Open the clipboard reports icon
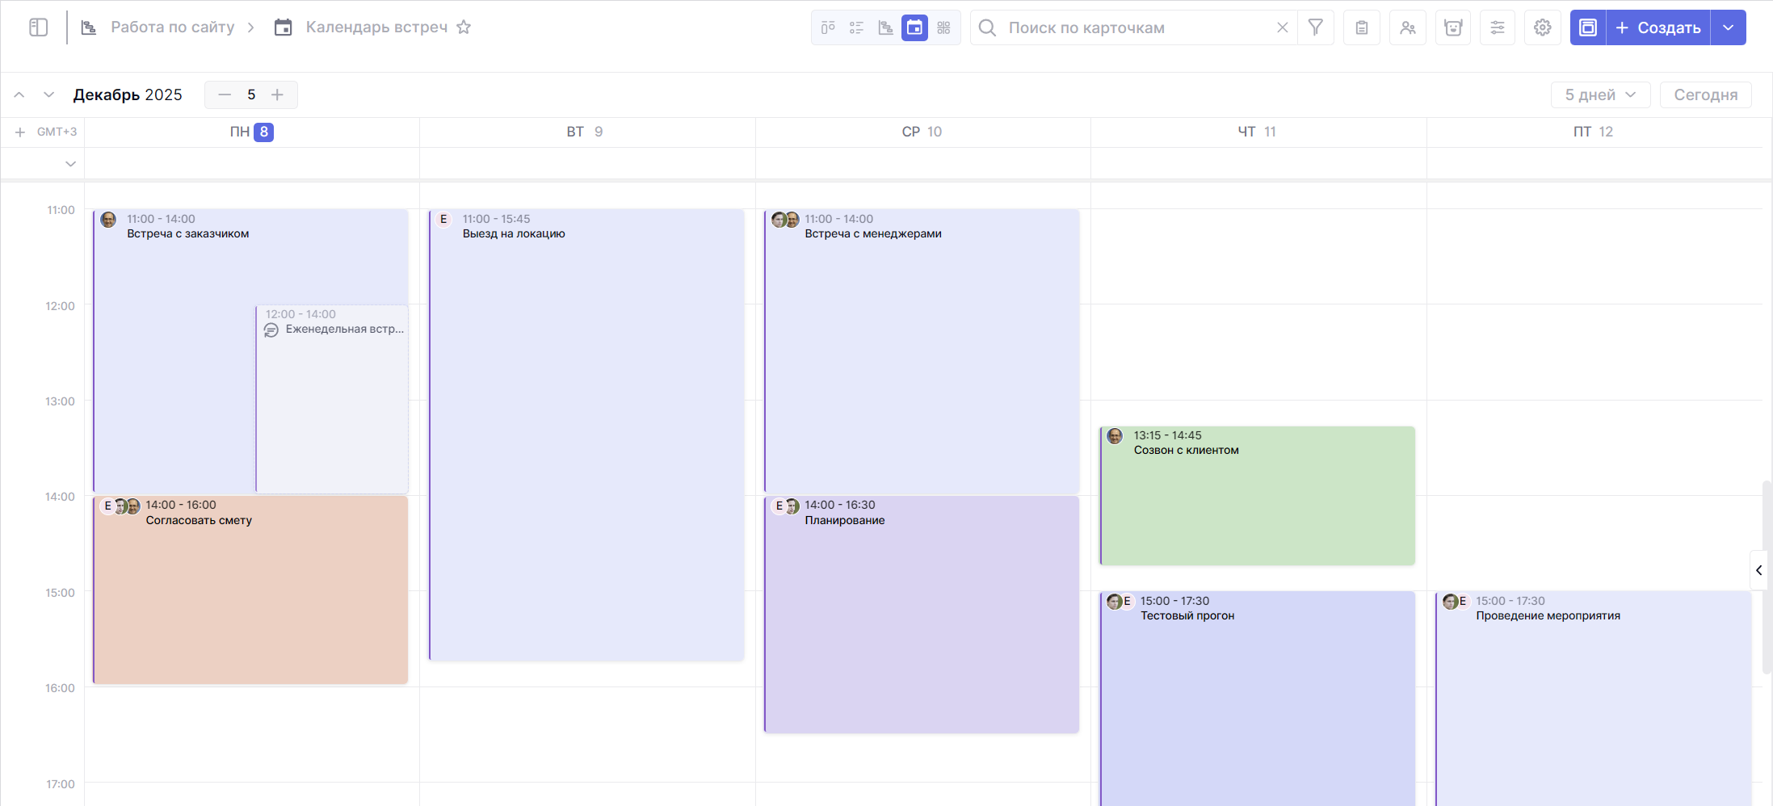This screenshot has width=1773, height=806. point(1362,27)
